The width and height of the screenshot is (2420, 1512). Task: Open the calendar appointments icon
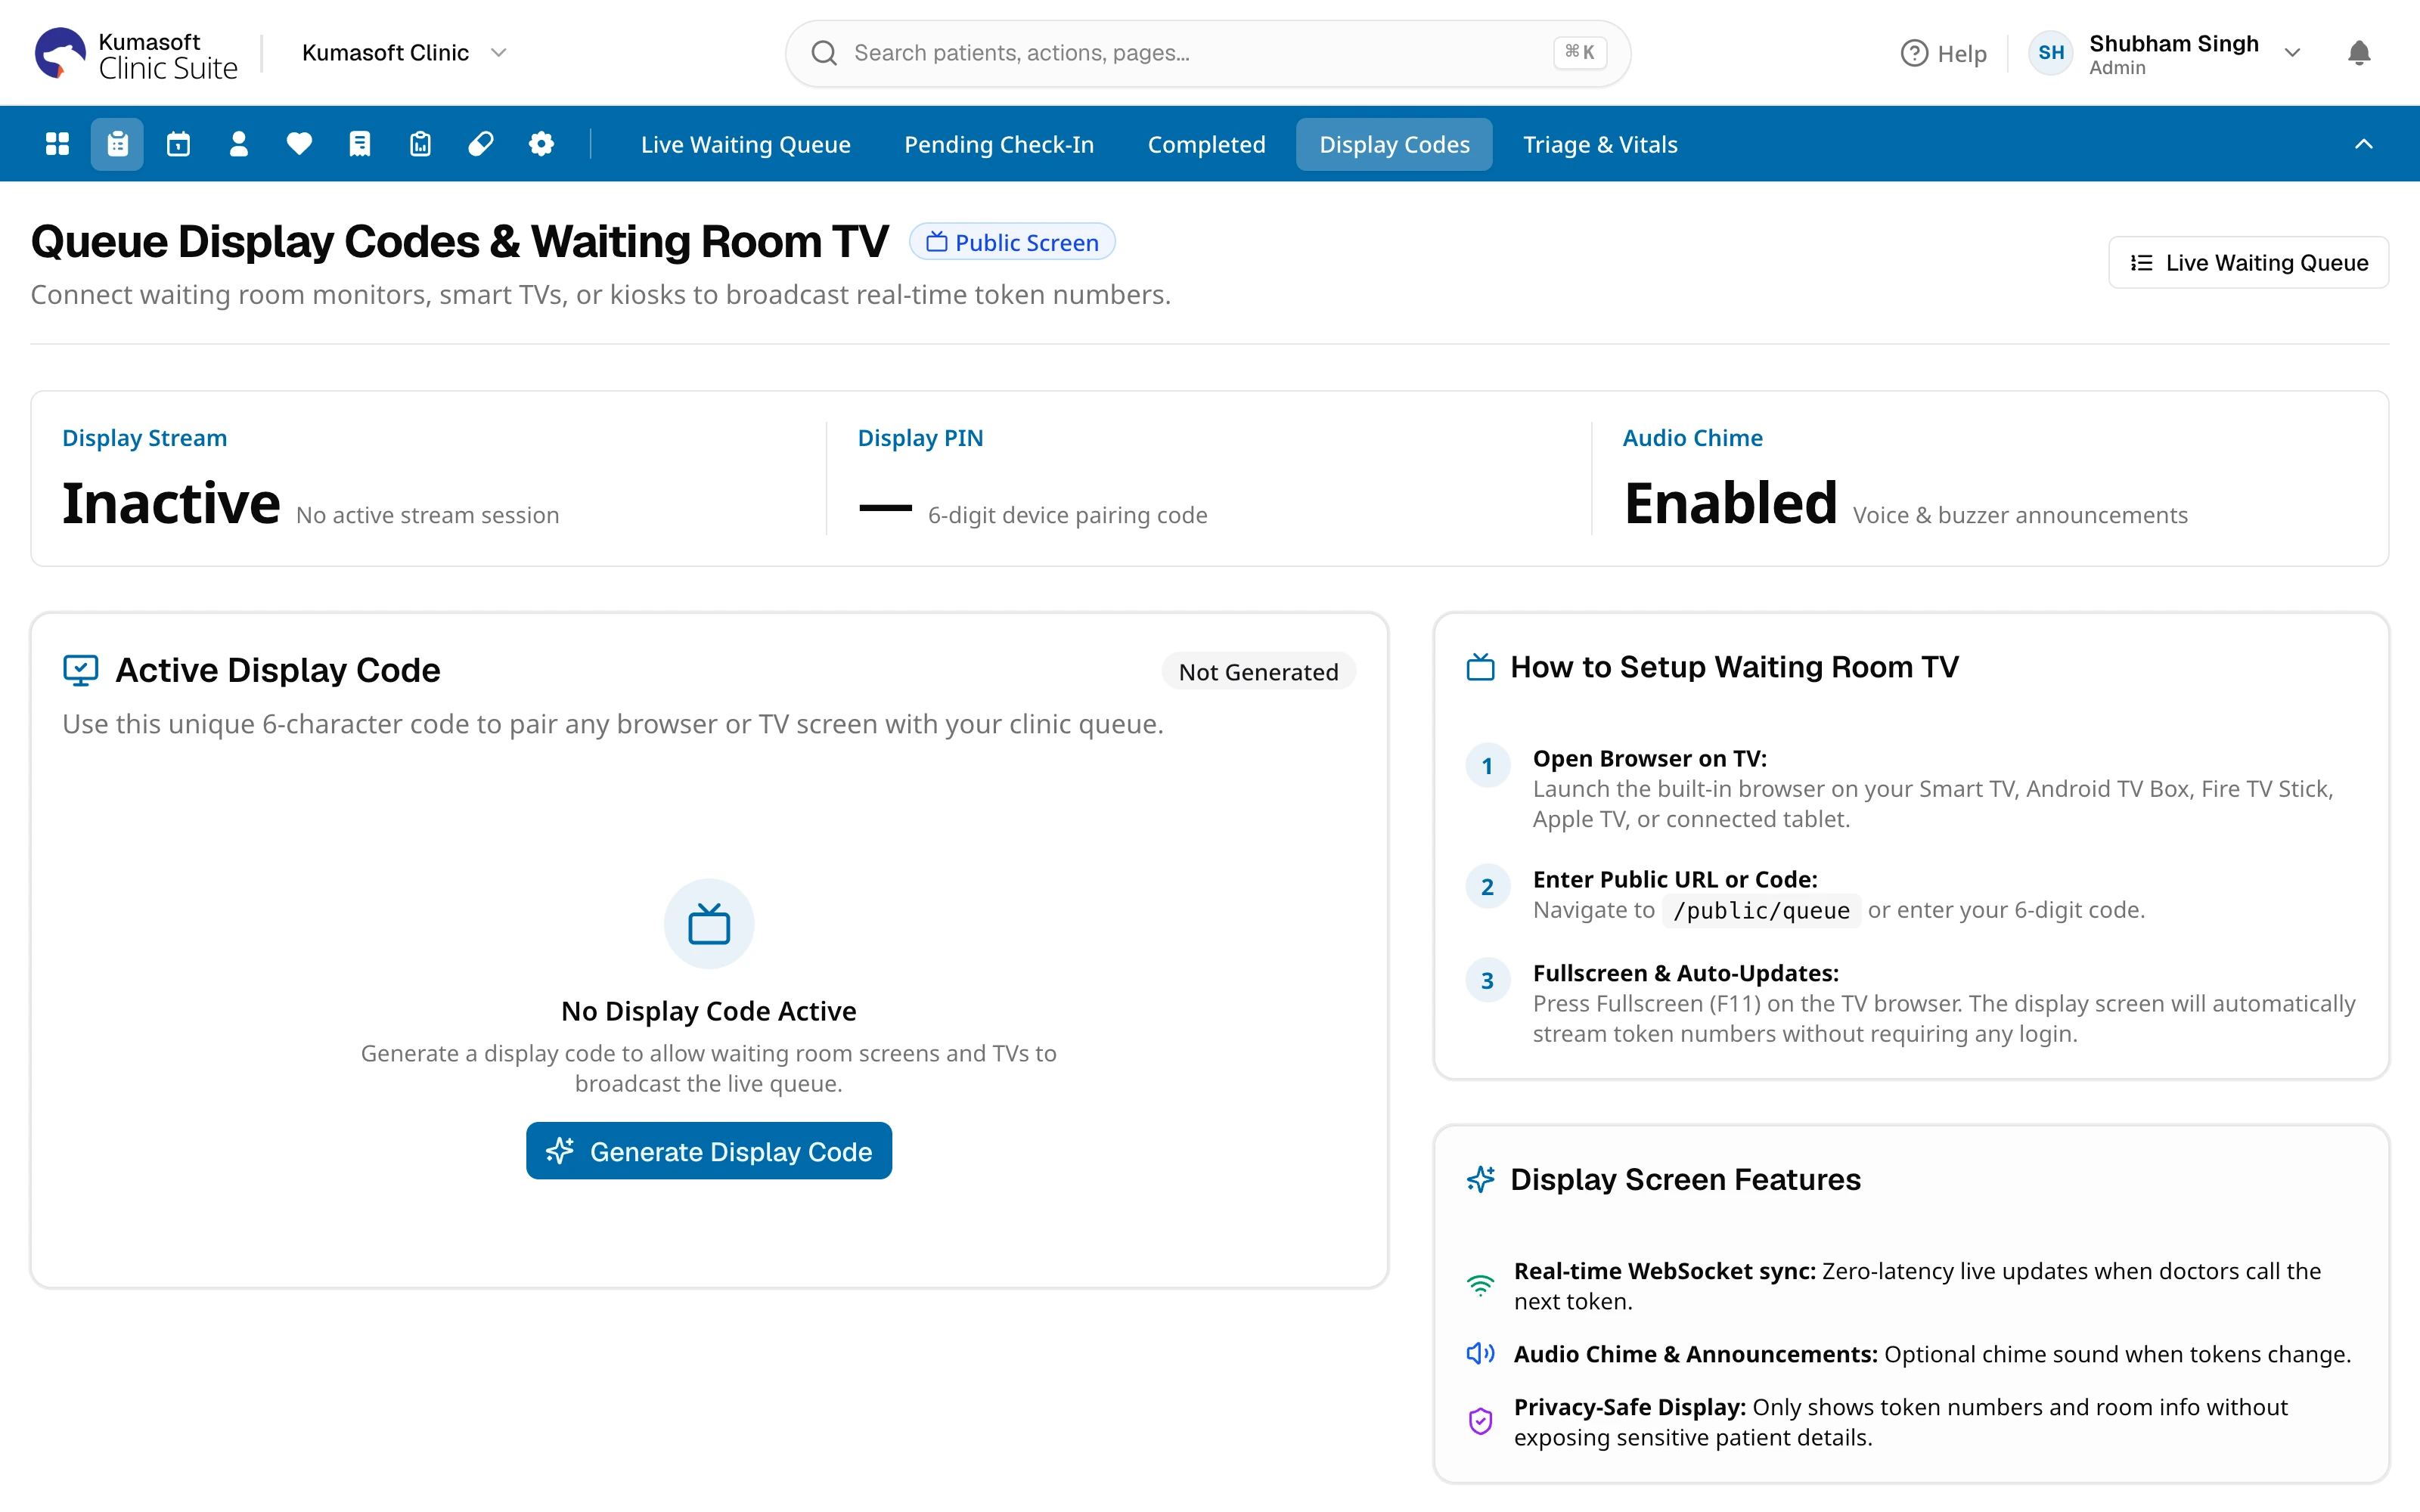click(x=178, y=144)
